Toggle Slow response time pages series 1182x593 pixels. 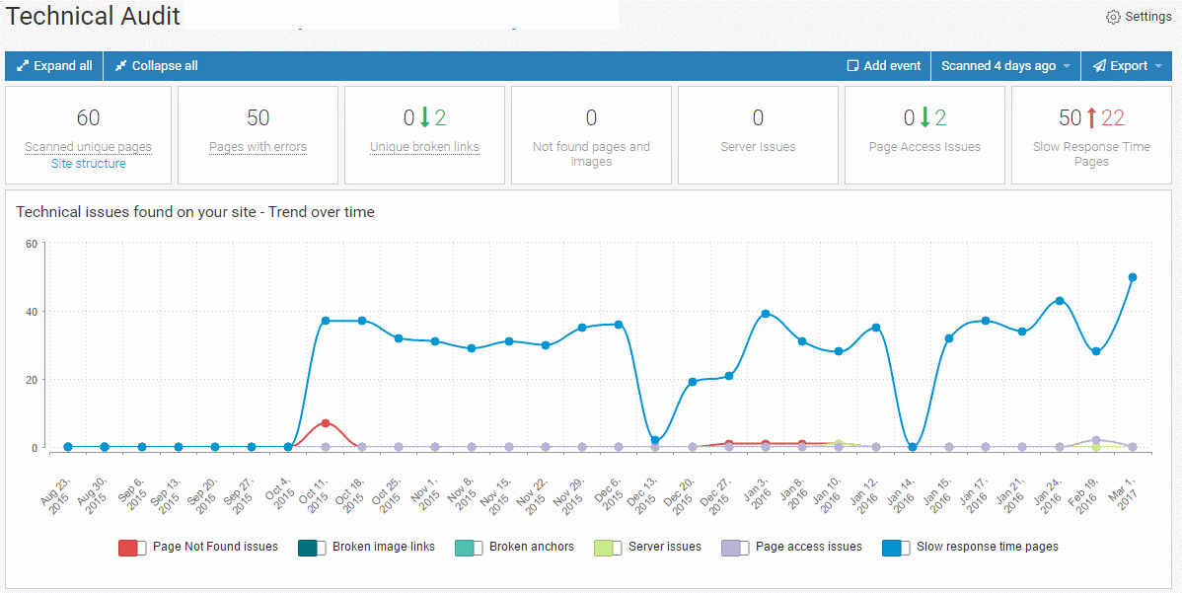point(897,547)
